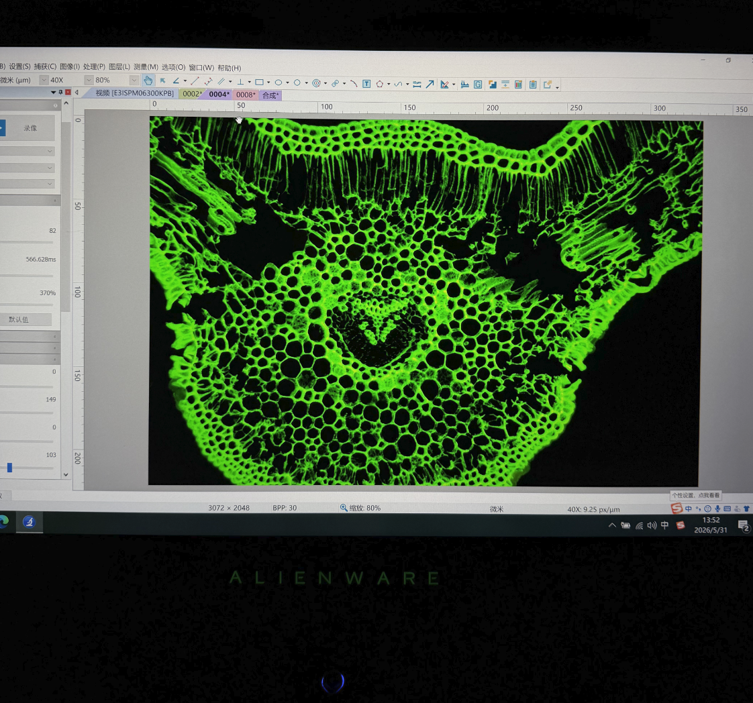Open first combo box below 录像 button

click(28, 151)
